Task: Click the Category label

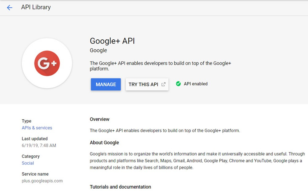Action: pyautogui.click(x=30, y=156)
